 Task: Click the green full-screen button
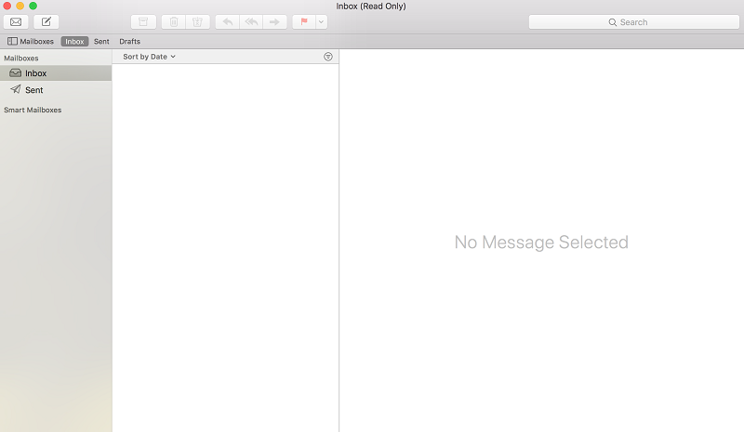(x=33, y=6)
